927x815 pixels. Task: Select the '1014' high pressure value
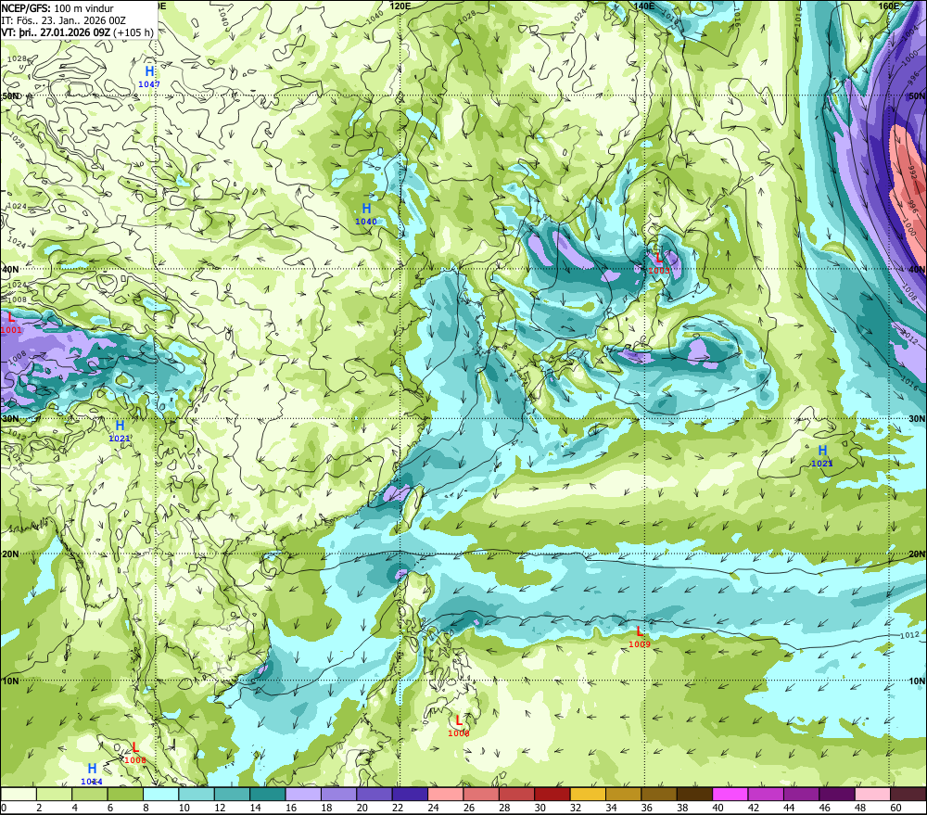(92, 782)
